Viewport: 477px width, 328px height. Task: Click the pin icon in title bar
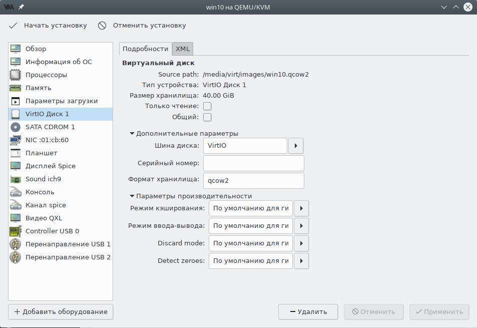click(21, 7)
